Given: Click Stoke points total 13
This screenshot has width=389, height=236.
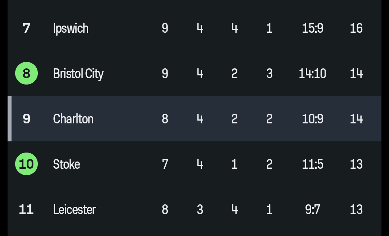Looking at the screenshot, I should tap(356, 164).
